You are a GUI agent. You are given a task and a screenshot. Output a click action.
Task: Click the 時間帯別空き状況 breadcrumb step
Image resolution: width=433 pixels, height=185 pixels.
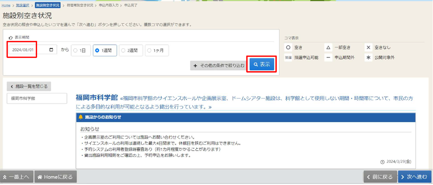coord(80,5)
